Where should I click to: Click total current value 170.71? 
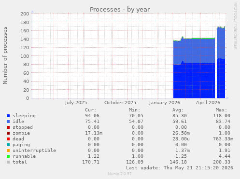pos(91,162)
